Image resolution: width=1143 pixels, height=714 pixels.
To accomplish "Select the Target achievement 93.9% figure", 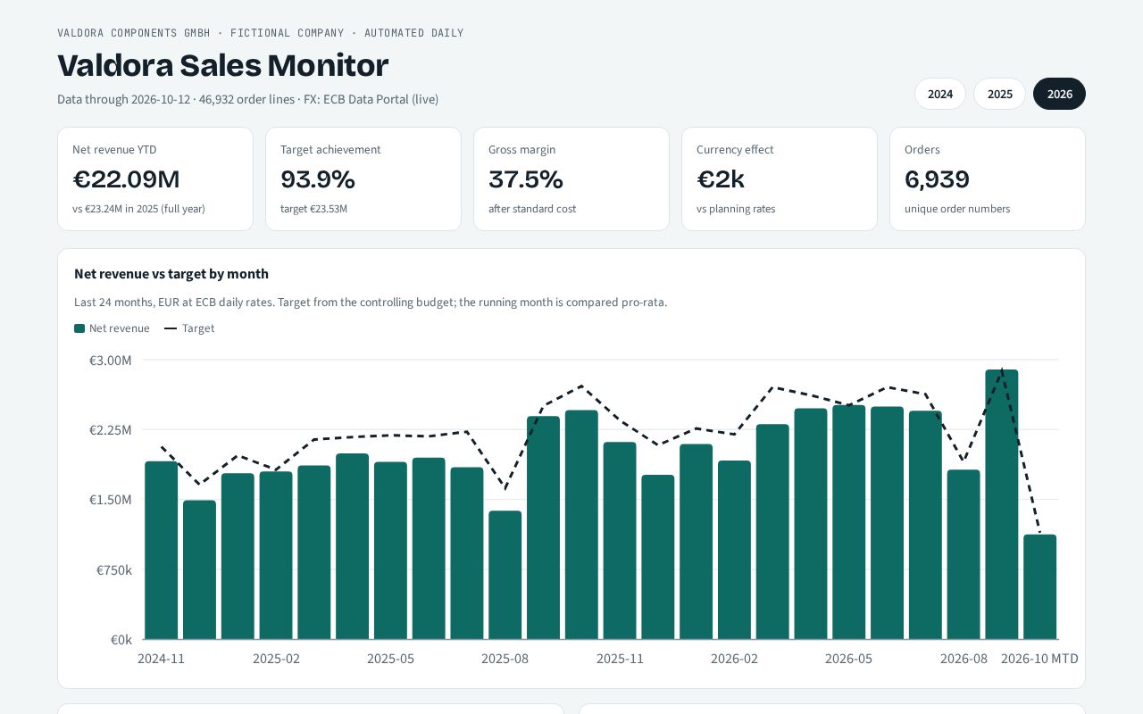I will [x=318, y=179].
